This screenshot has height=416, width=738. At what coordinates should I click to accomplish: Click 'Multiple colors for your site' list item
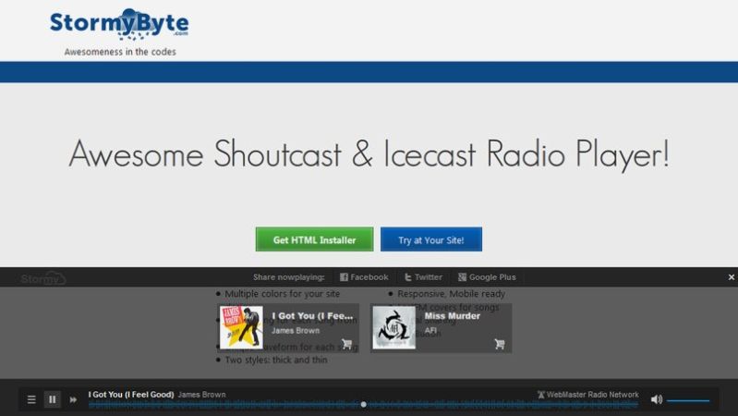click(282, 293)
